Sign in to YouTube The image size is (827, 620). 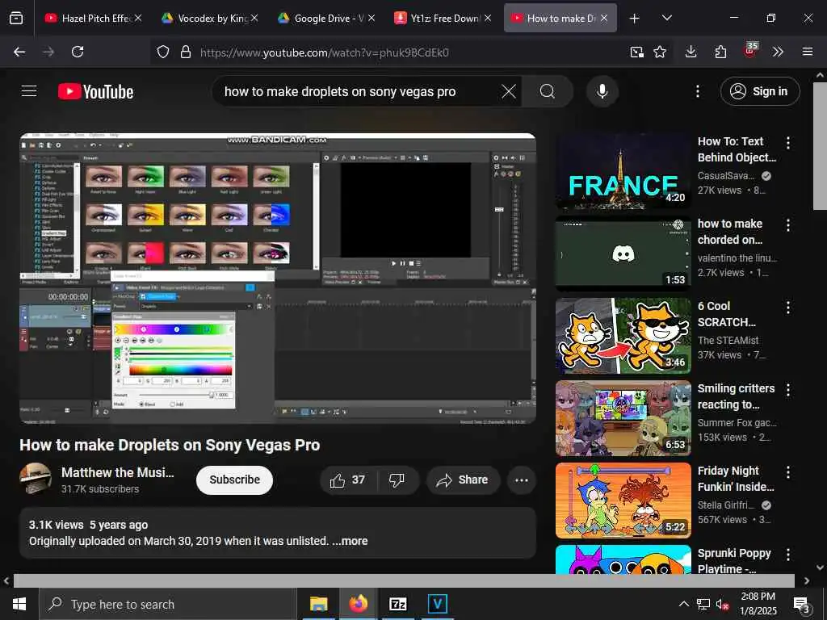click(759, 91)
